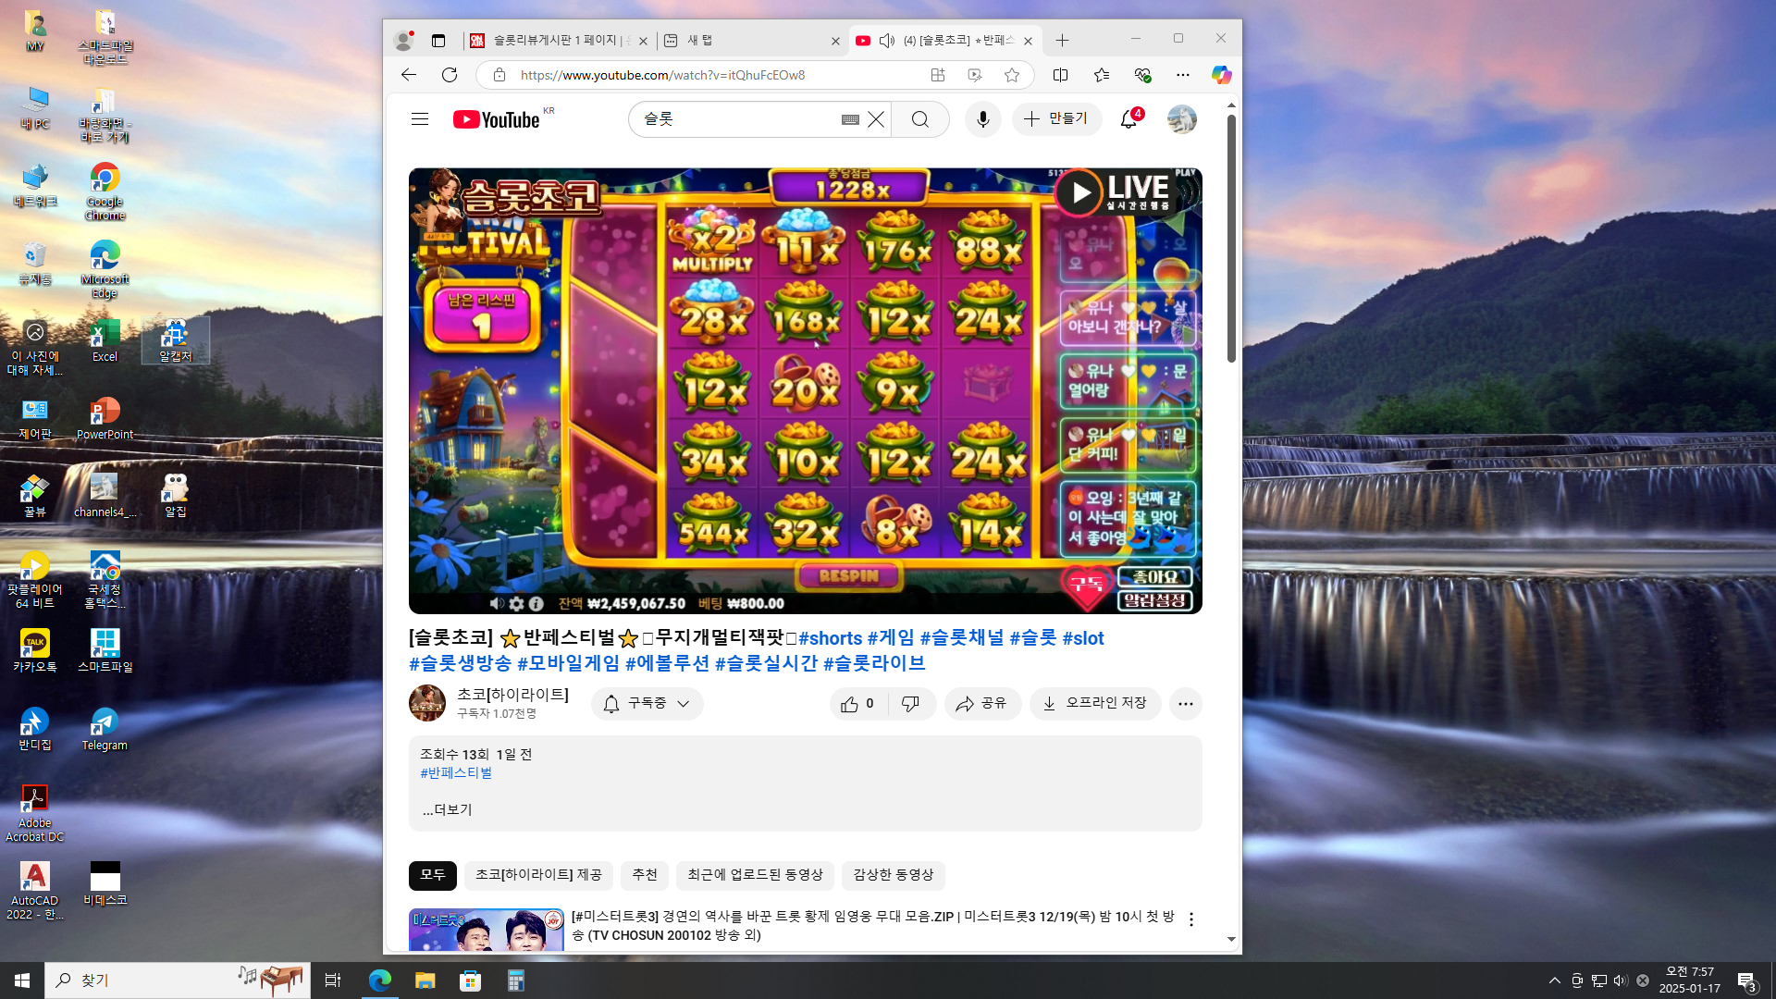The height and width of the screenshot is (999, 1776).
Task: Open the #shorts hashtag link
Action: point(830,638)
